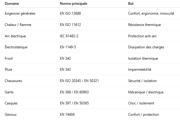Click the "Imperméabilité" purpose cell

(139, 70)
